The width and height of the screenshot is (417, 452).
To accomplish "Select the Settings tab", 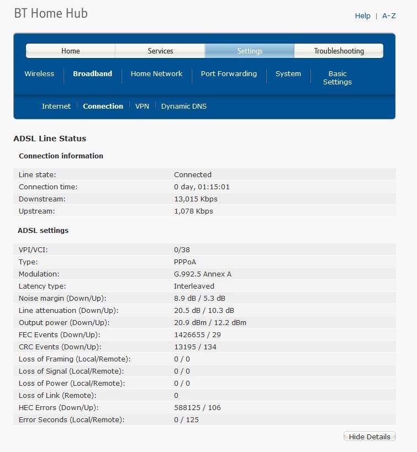I will (250, 51).
